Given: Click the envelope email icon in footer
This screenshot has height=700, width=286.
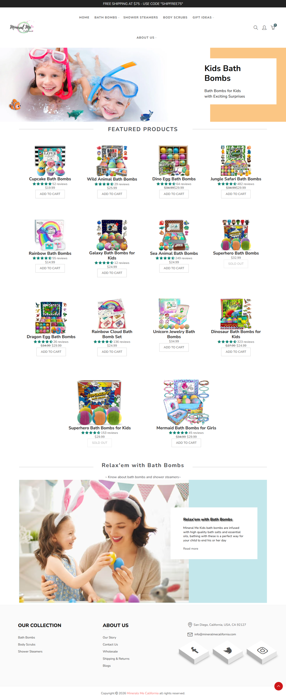Looking at the screenshot, I should tap(190, 634).
